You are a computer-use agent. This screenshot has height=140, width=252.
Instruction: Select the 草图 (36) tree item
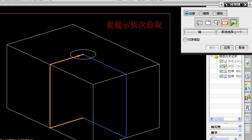[x=235, y=66]
